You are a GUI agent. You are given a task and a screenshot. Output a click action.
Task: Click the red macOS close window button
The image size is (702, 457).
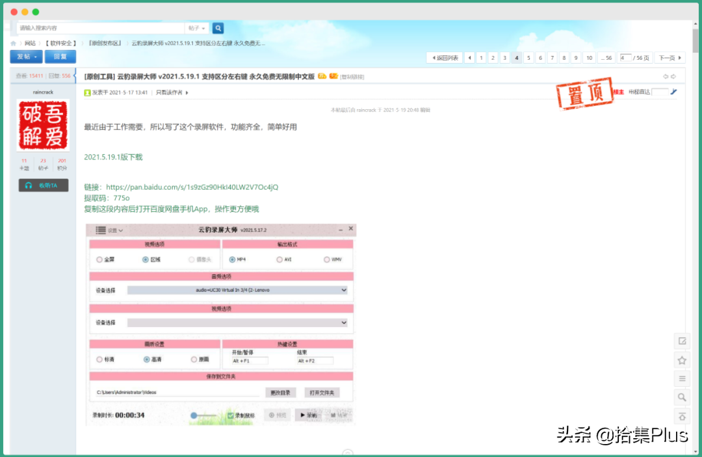pos(14,12)
